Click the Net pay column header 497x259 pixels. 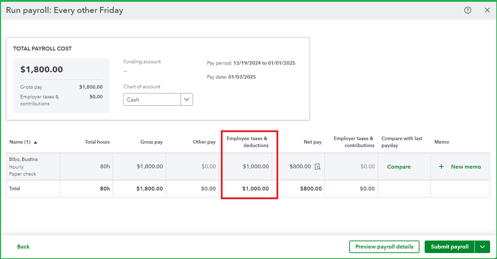[312, 142]
